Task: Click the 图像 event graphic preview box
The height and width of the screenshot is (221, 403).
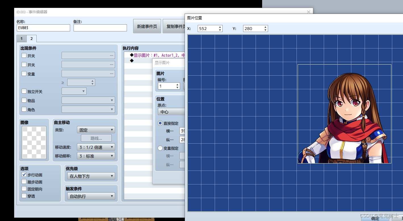Action: pyautogui.click(x=34, y=143)
